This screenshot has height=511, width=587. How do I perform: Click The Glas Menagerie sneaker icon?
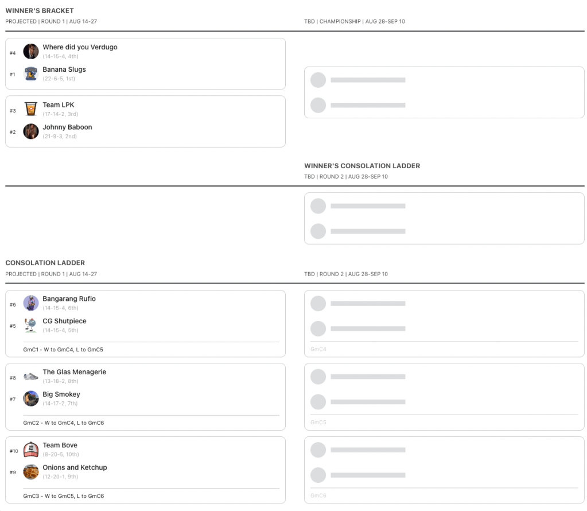[x=31, y=377]
